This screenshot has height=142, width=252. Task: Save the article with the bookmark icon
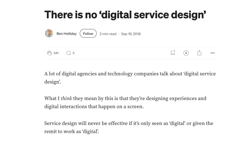click(x=173, y=53)
